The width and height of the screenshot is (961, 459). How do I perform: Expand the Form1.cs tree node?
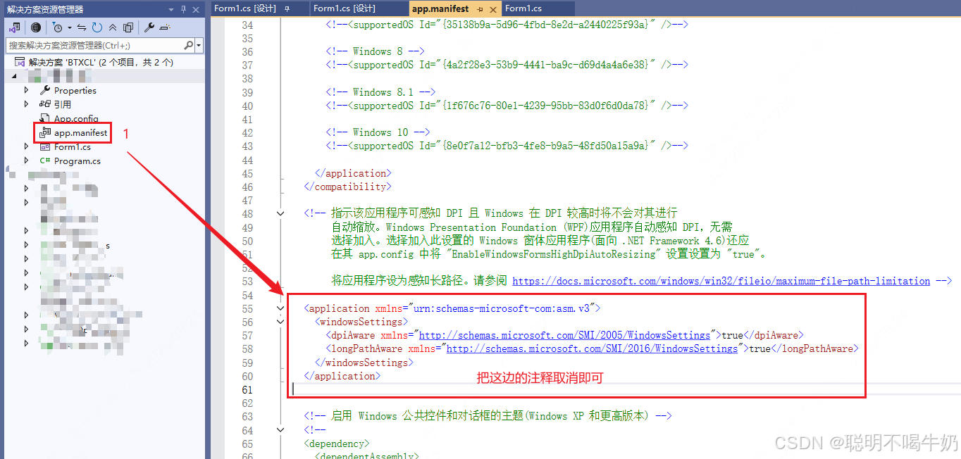[x=27, y=146]
